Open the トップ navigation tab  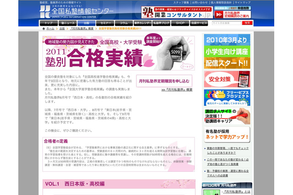pyautogui.click(x=49, y=23)
